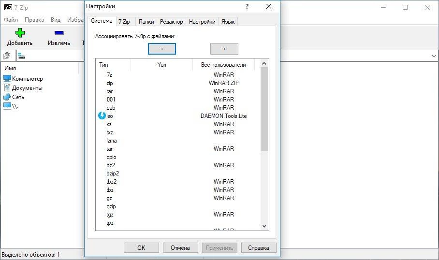Screen dimensions: 439x260
Task: Close the Настройки dialog
Action: (x=269, y=6)
